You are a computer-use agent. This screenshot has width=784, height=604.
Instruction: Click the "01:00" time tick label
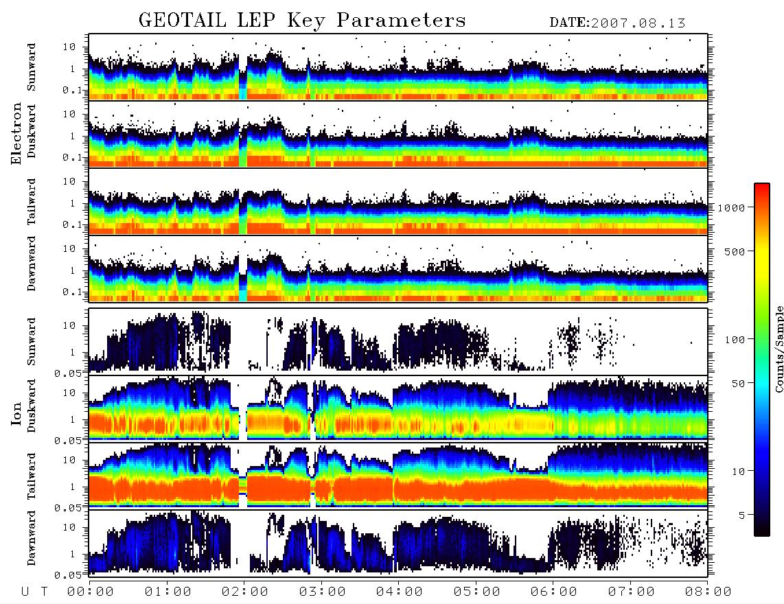tap(168, 592)
